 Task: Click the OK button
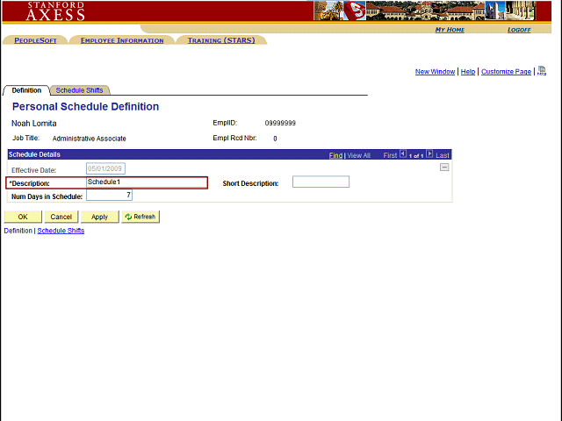[23, 217]
